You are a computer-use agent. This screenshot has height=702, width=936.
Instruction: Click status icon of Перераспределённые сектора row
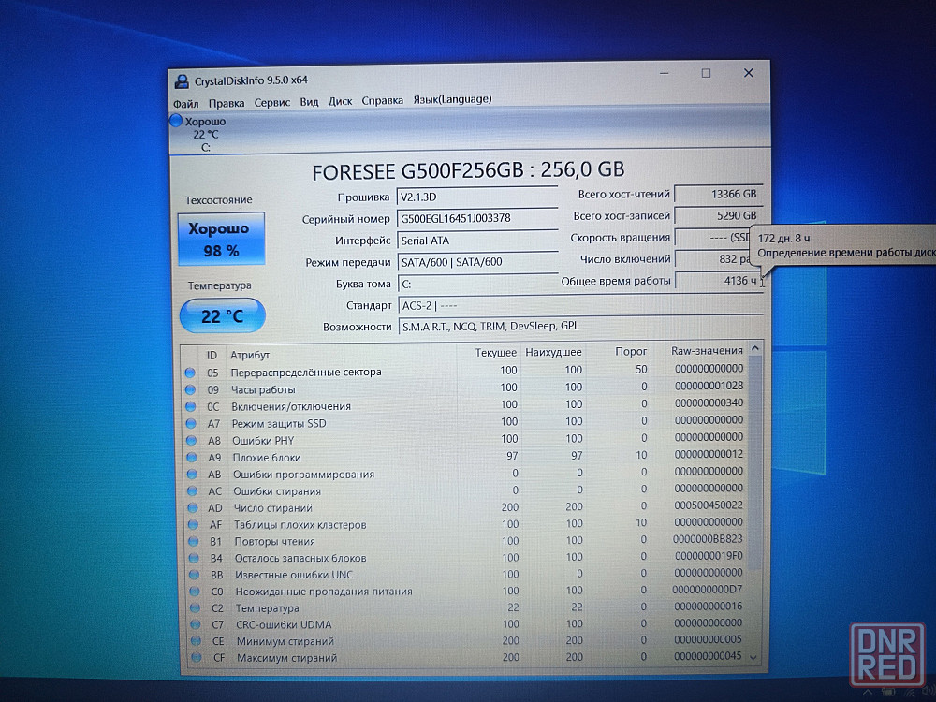click(190, 373)
